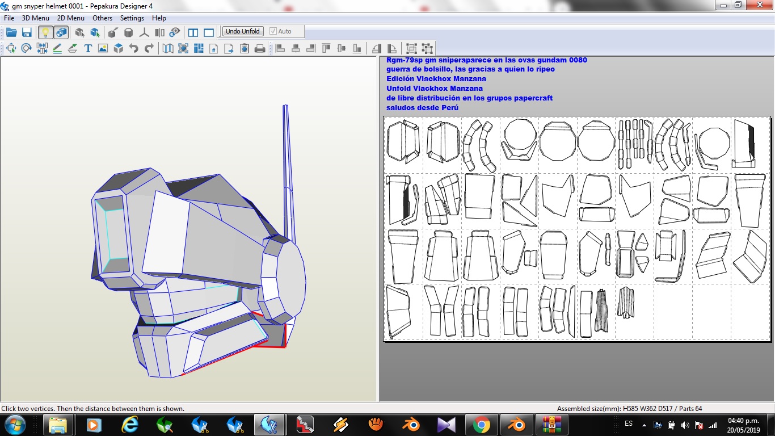
Task: Open the Settings menu
Action: [x=132, y=18]
